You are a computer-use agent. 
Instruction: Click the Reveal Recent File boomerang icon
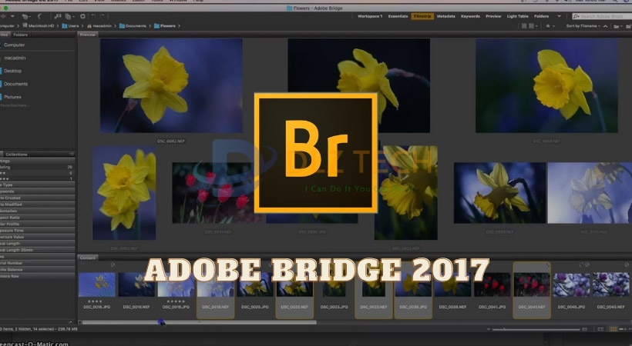click(38, 16)
